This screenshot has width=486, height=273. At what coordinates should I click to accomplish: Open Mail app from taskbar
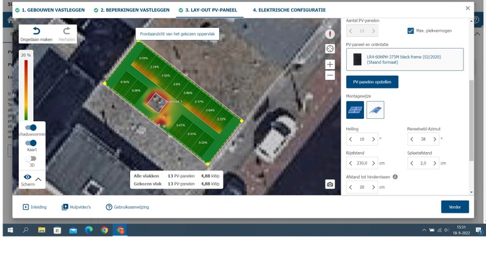73,230
